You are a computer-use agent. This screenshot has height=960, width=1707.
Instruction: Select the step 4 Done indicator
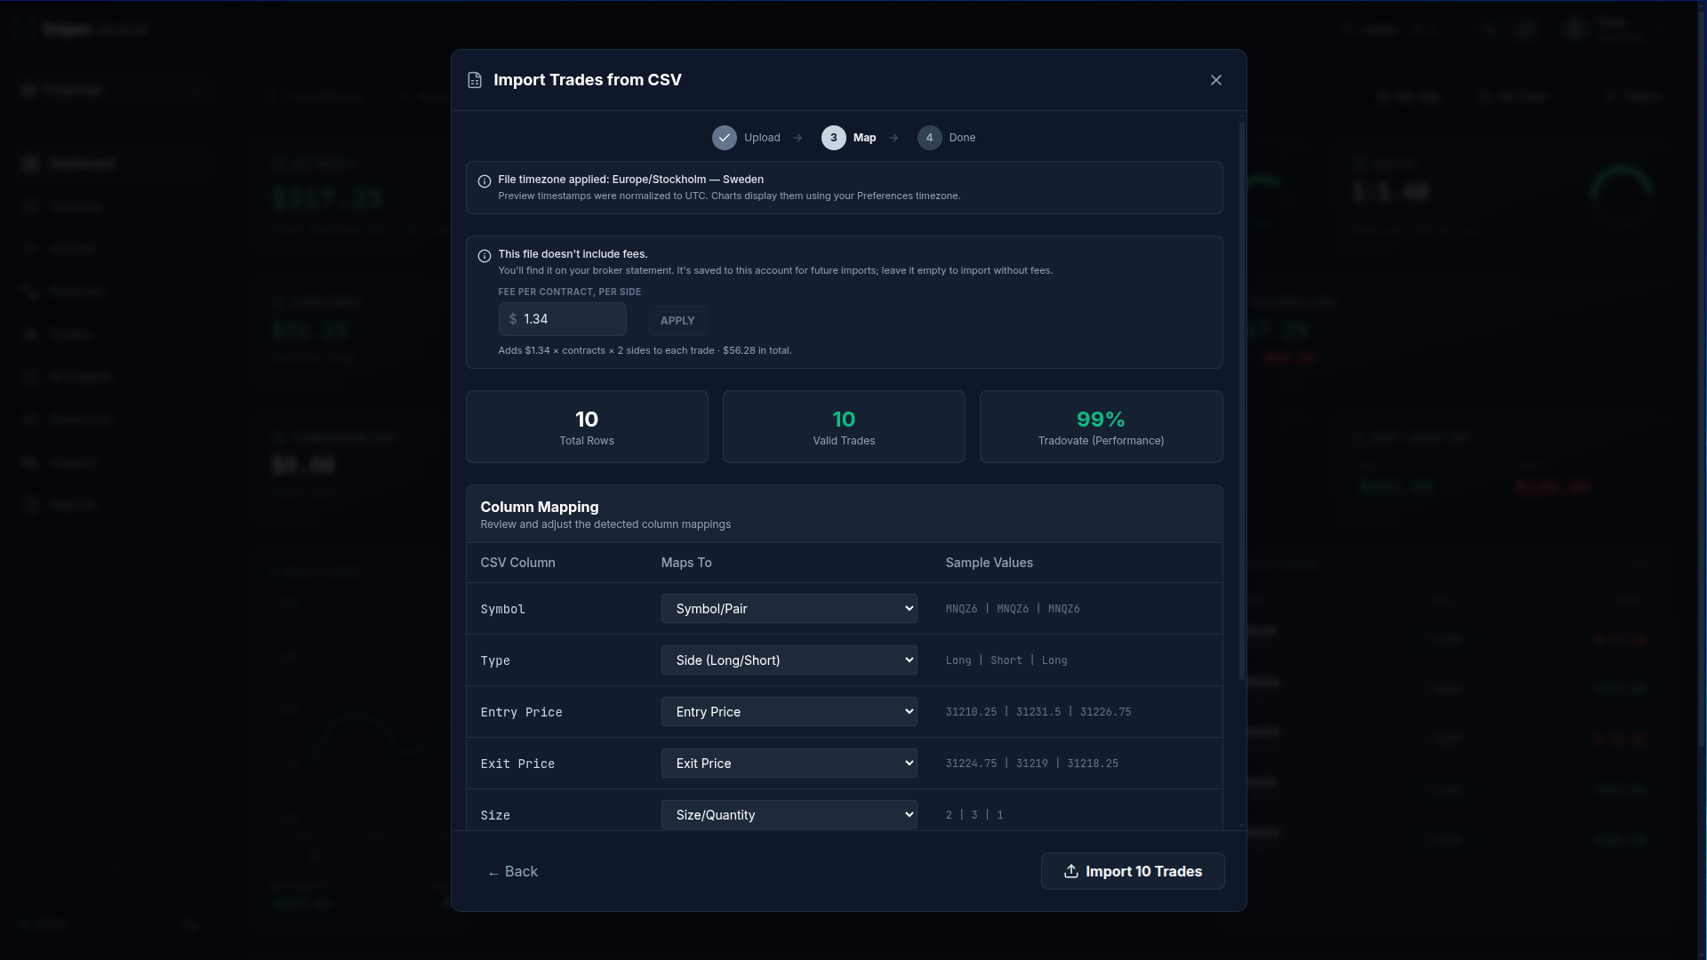(x=929, y=138)
